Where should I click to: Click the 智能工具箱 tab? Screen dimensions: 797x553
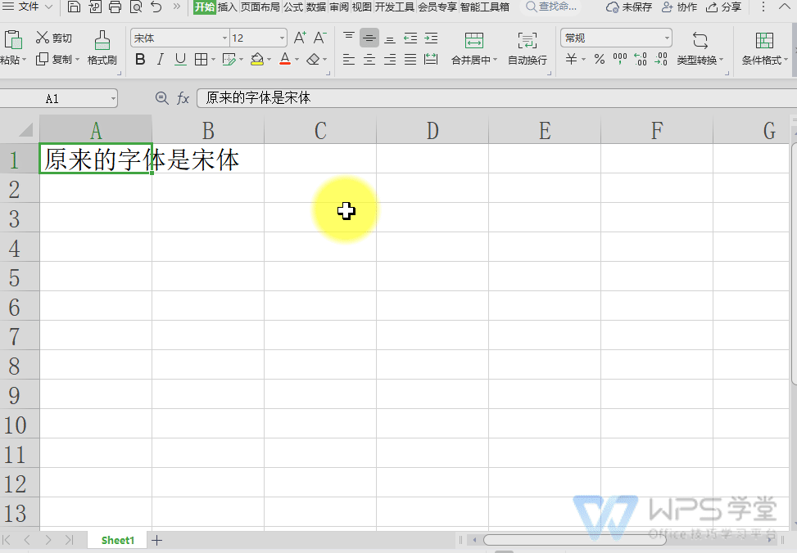(x=484, y=7)
